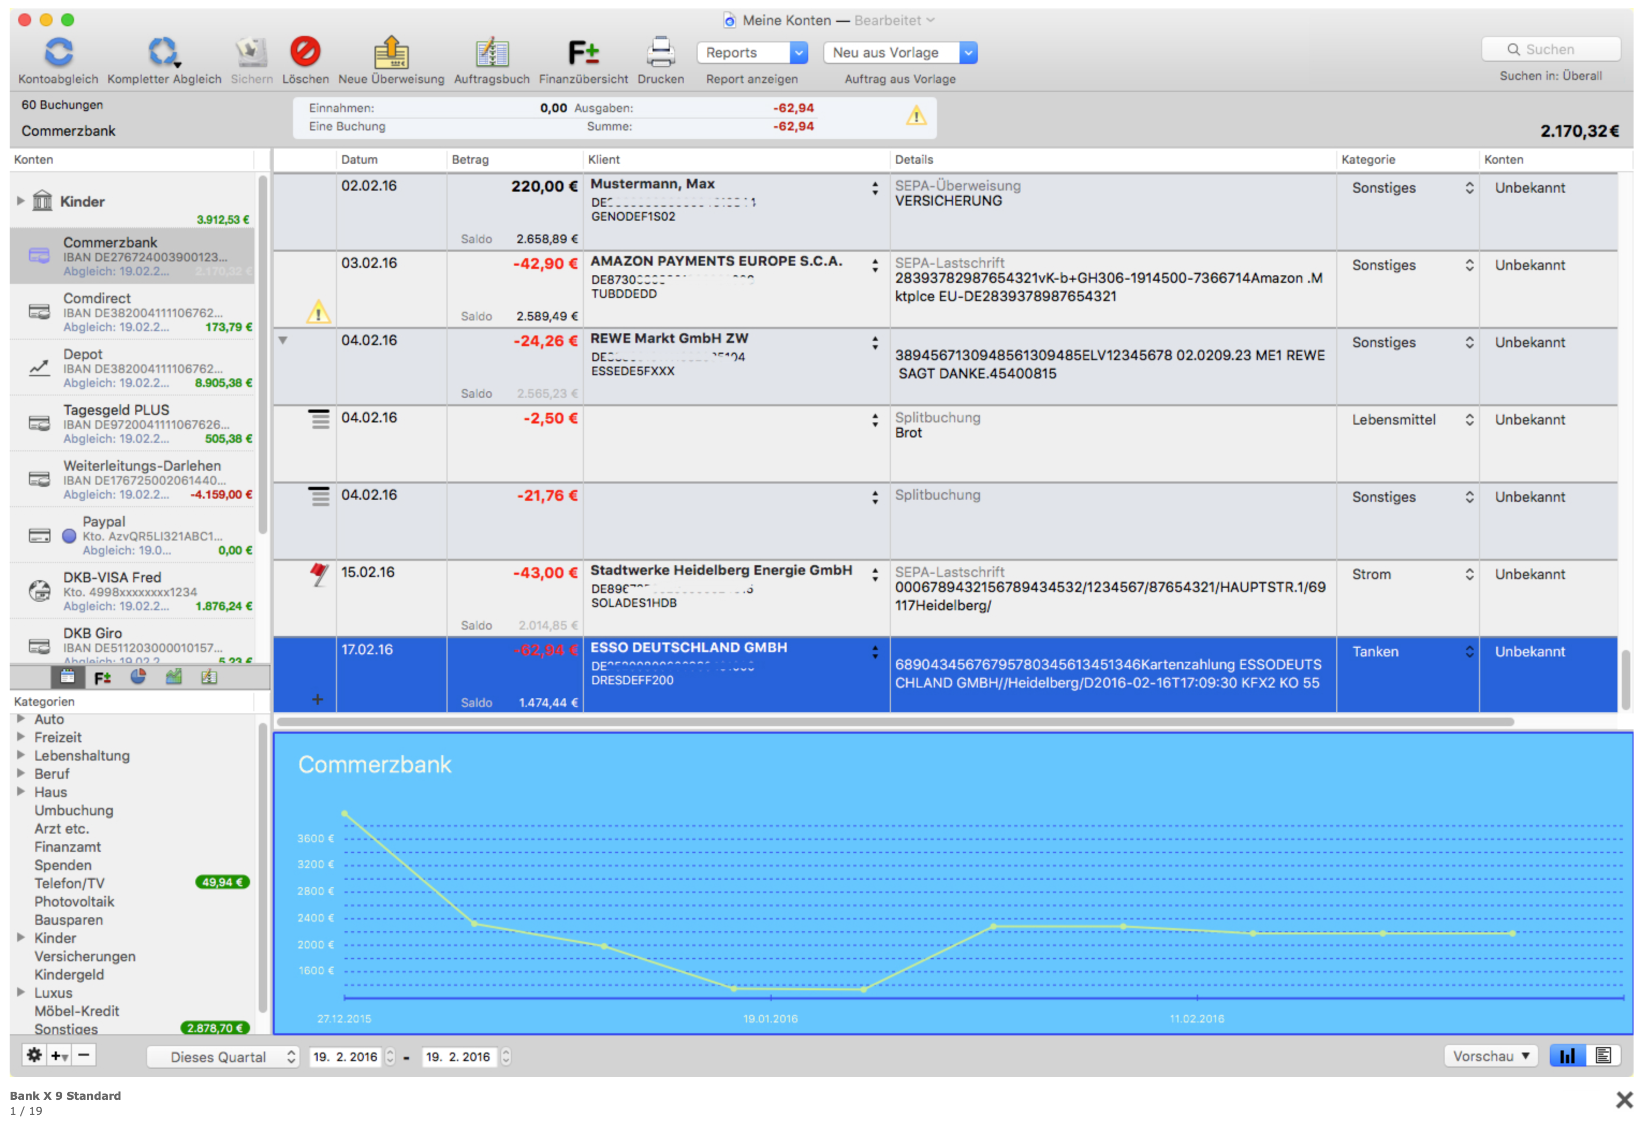This screenshot has height=1125, width=1640.
Task: Click the accounts list vertical scrollbar
Action: (x=262, y=355)
